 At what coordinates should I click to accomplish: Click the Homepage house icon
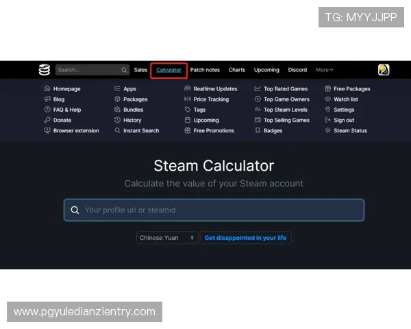click(47, 88)
